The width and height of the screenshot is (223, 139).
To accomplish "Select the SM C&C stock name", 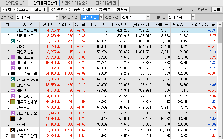I will [22, 41].
